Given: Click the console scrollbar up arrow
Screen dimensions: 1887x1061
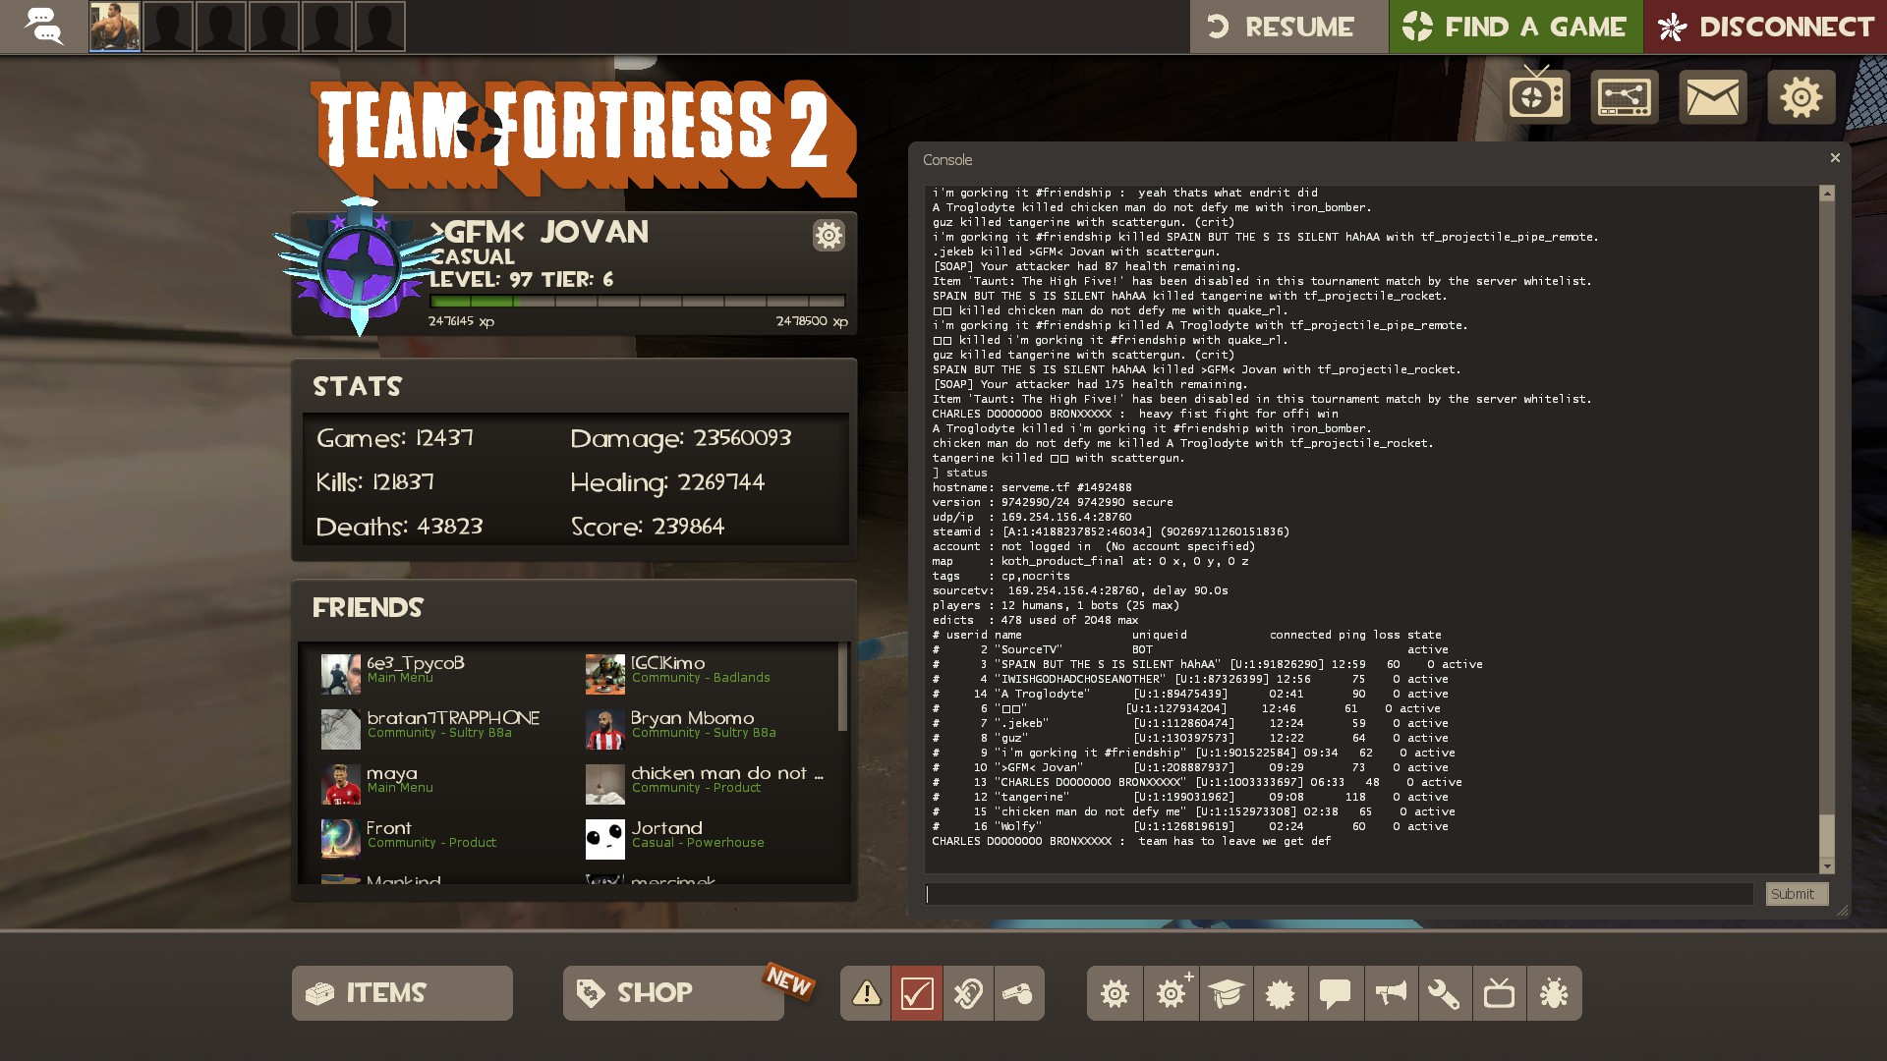Looking at the screenshot, I should click(x=1827, y=194).
